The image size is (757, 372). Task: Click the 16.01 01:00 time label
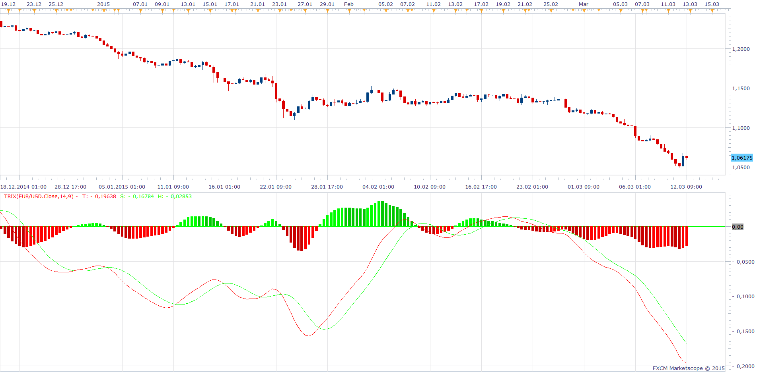click(224, 187)
